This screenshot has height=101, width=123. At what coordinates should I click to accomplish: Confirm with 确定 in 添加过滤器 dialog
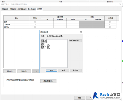[51, 70]
